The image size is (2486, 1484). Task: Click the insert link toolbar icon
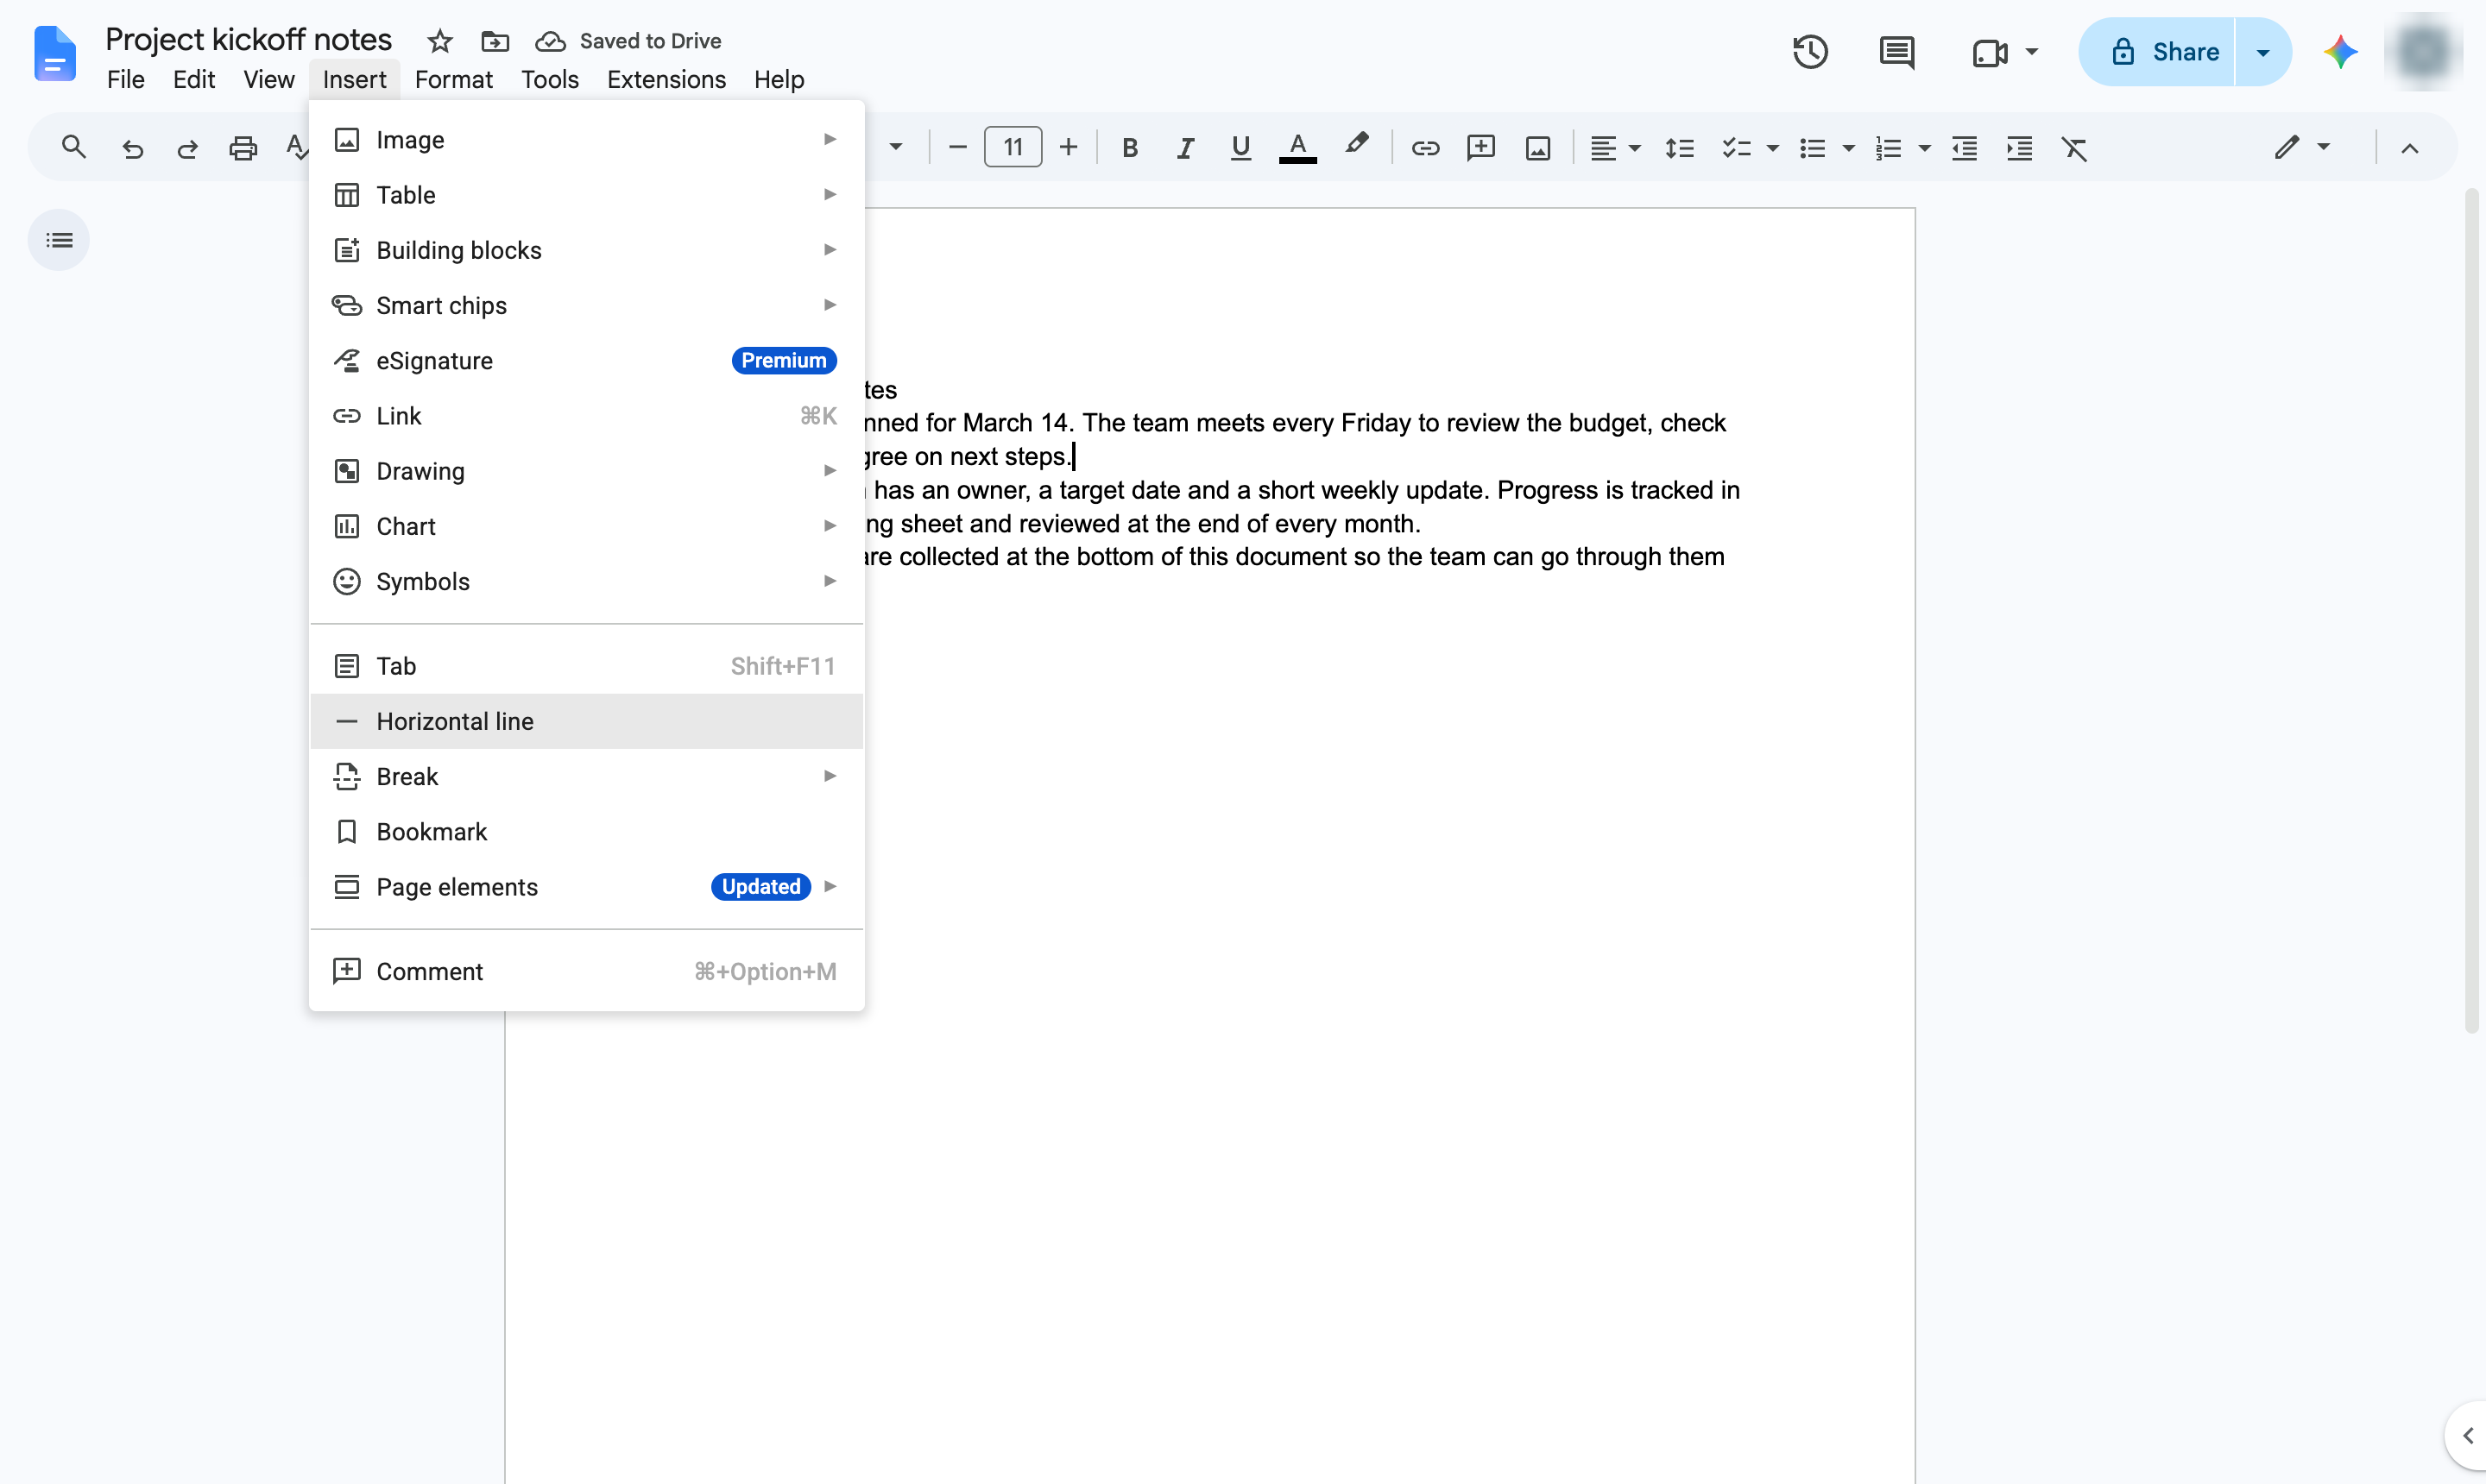click(1424, 148)
